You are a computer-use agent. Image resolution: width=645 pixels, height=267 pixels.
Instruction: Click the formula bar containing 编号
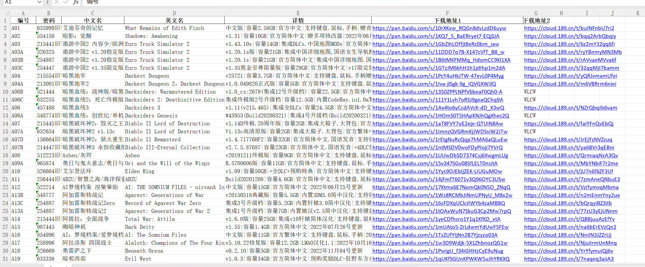[x=363, y=2]
